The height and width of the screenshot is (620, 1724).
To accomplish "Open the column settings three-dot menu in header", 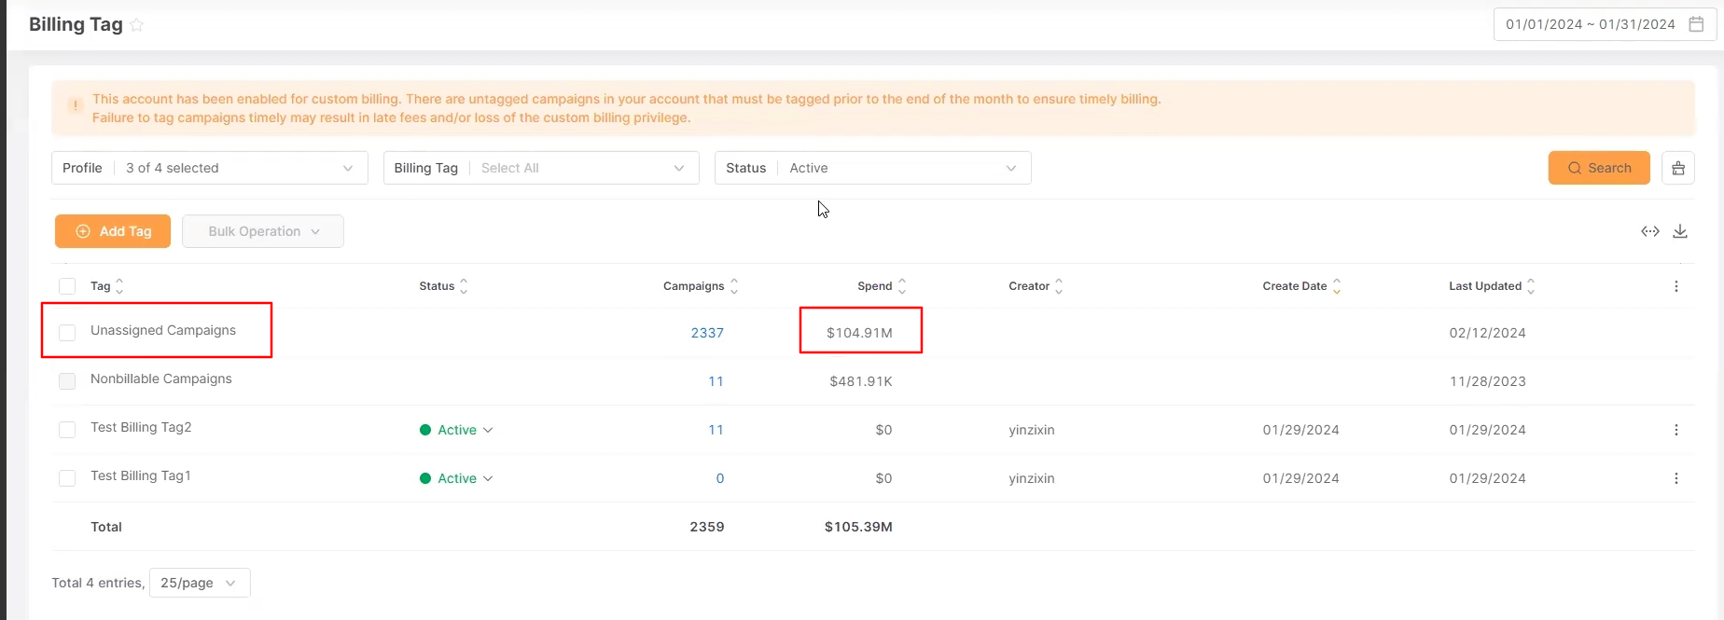I will (1675, 286).
